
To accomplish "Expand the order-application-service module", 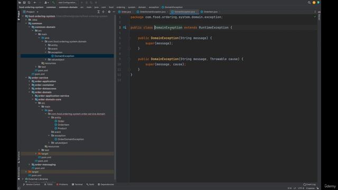I will pos(33,96).
